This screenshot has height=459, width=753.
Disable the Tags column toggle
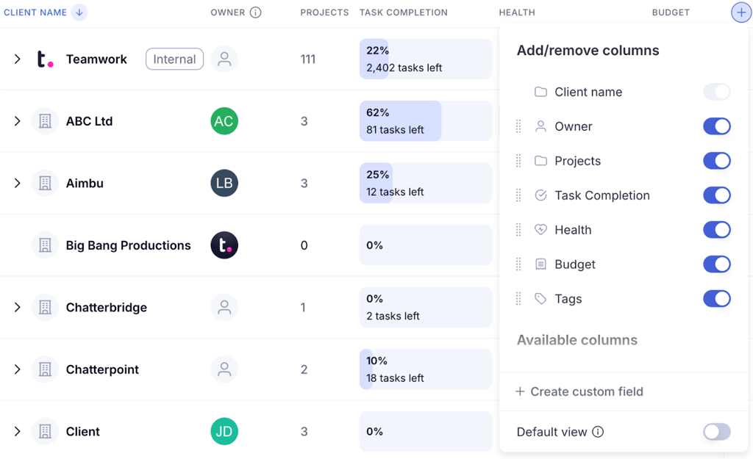pyautogui.click(x=716, y=298)
